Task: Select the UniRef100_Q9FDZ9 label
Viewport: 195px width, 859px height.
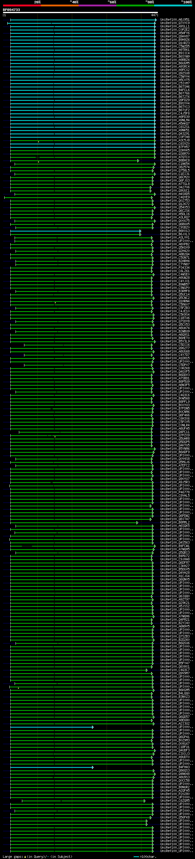Action: (175, 100)
